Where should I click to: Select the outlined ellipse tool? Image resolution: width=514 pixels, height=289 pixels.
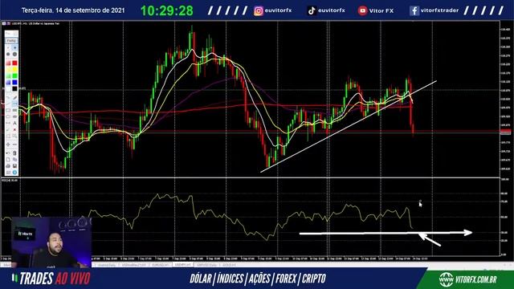click(8, 116)
